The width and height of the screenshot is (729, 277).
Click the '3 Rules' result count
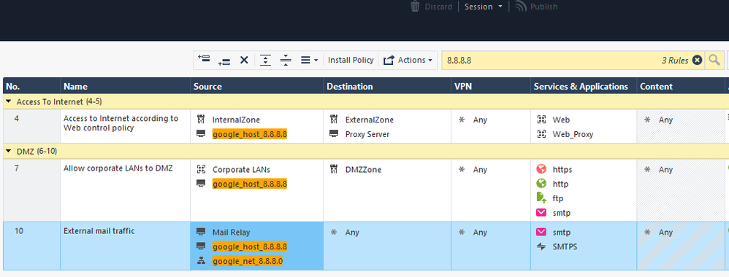675,61
